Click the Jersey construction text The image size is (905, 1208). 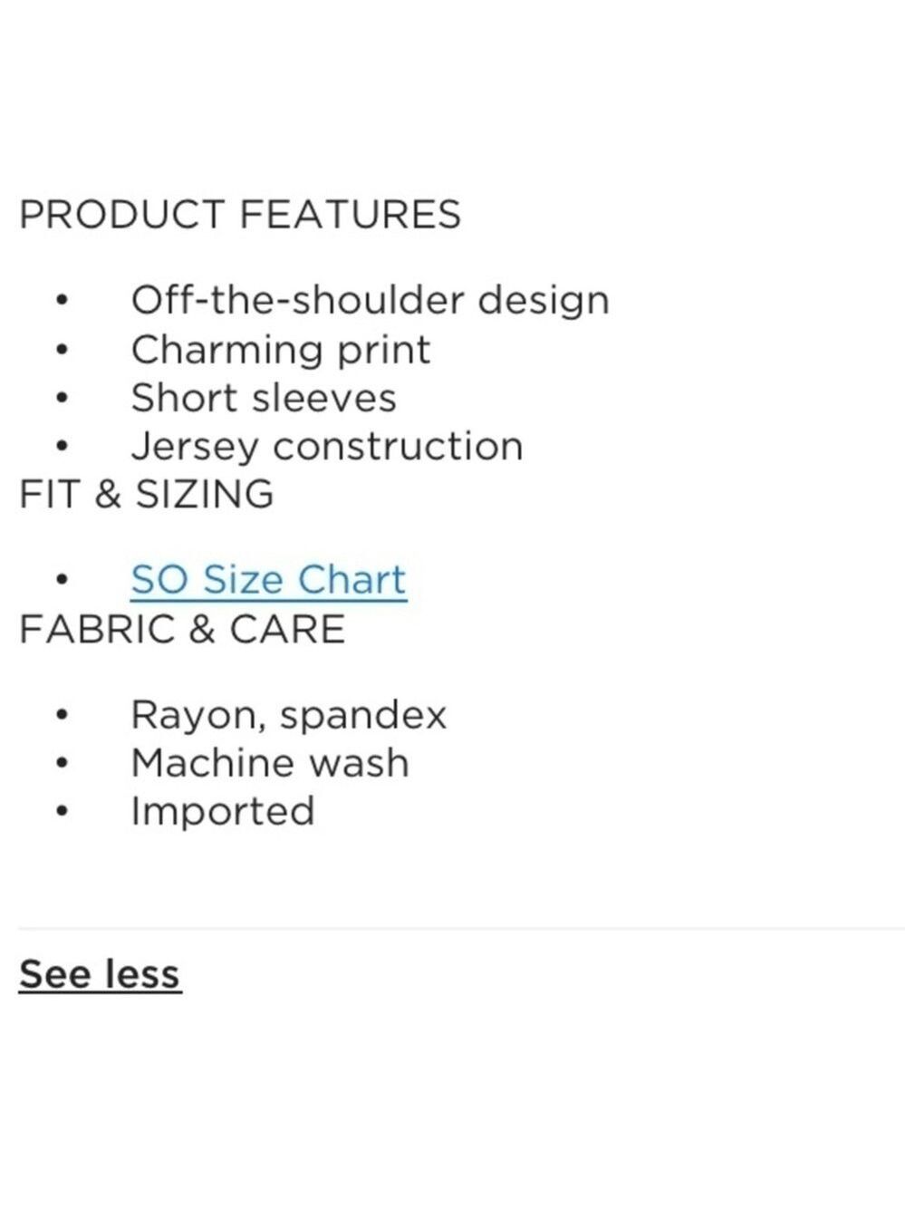(x=327, y=446)
